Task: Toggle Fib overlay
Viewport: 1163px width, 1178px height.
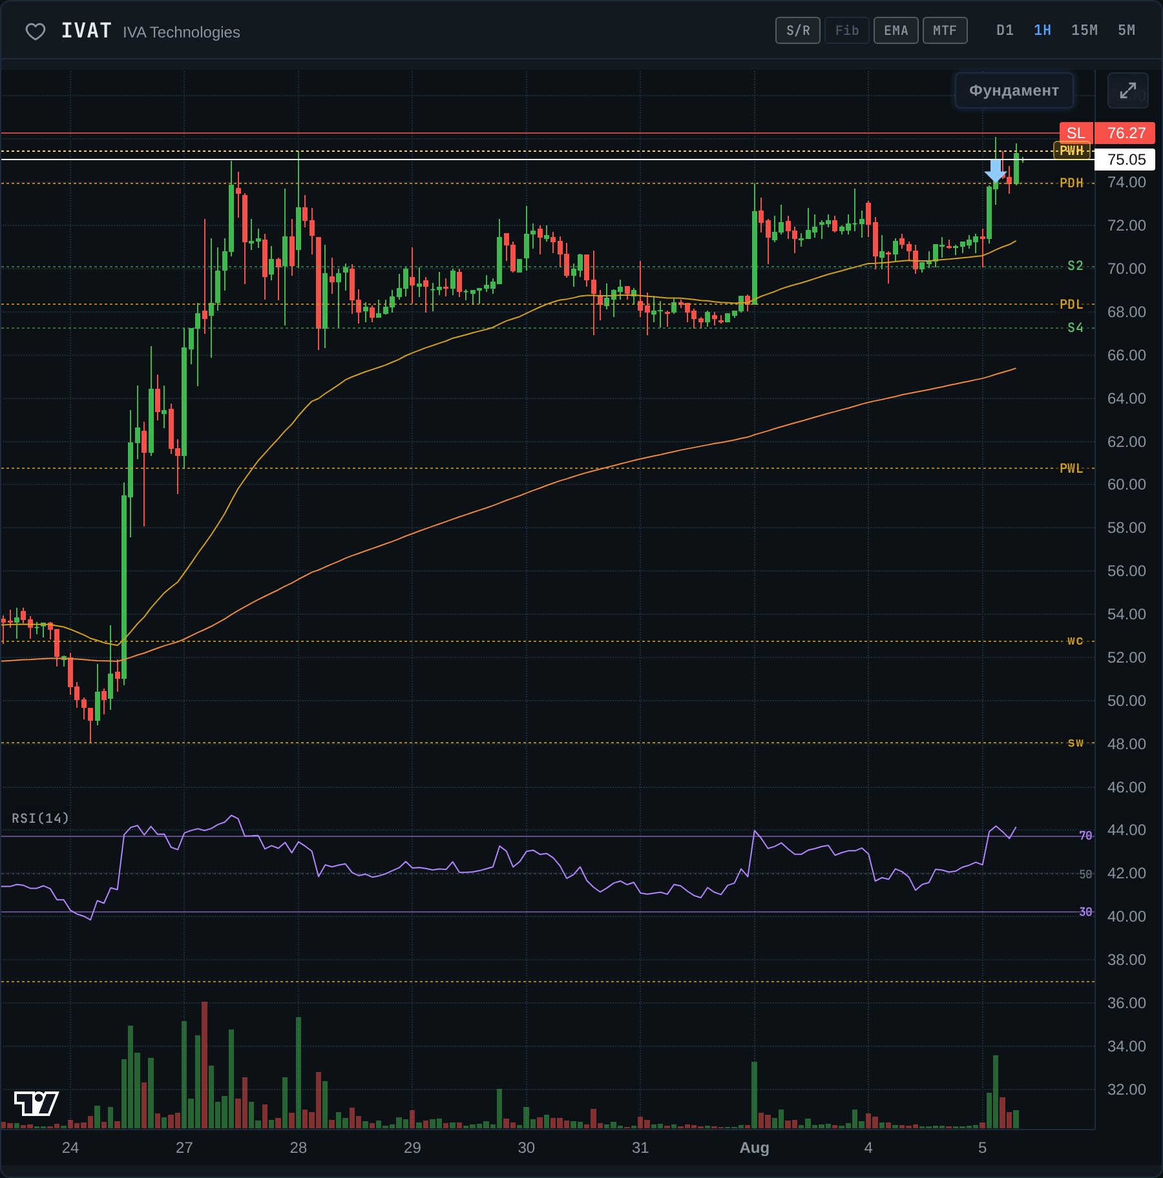Action: pos(847,30)
